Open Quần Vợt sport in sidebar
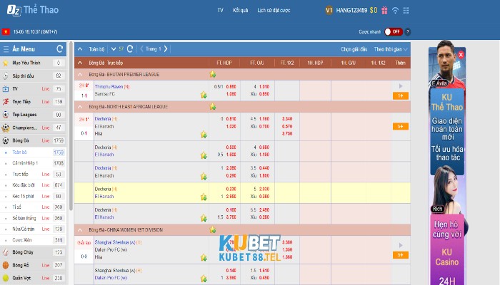This screenshot has height=285, width=500. click(33, 278)
